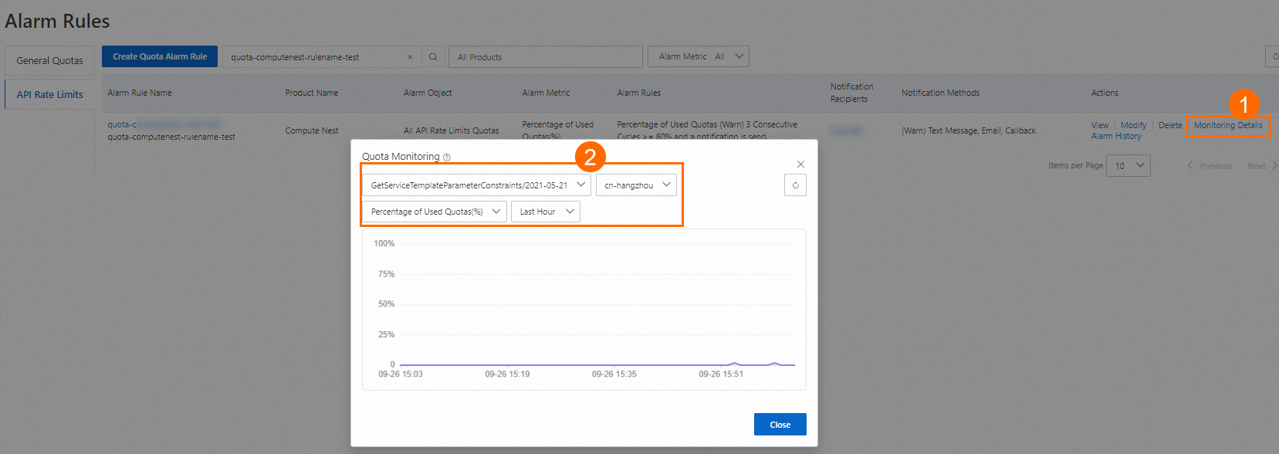
Task: Click the Alarm Rule Name column header
Action: [x=140, y=93]
